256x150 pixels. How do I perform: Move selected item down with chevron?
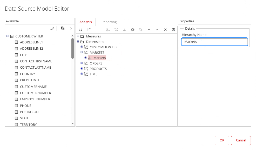point(149,30)
